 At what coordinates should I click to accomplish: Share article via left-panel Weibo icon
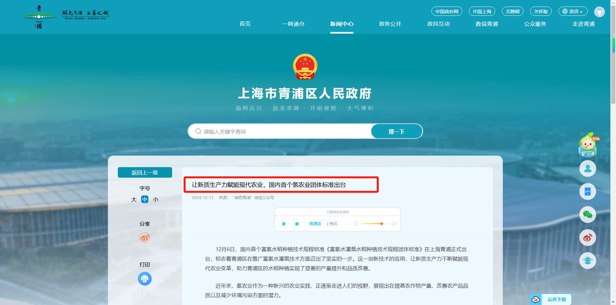144,237
